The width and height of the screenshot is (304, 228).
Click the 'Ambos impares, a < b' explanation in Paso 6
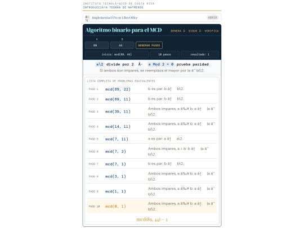pos(178,151)
